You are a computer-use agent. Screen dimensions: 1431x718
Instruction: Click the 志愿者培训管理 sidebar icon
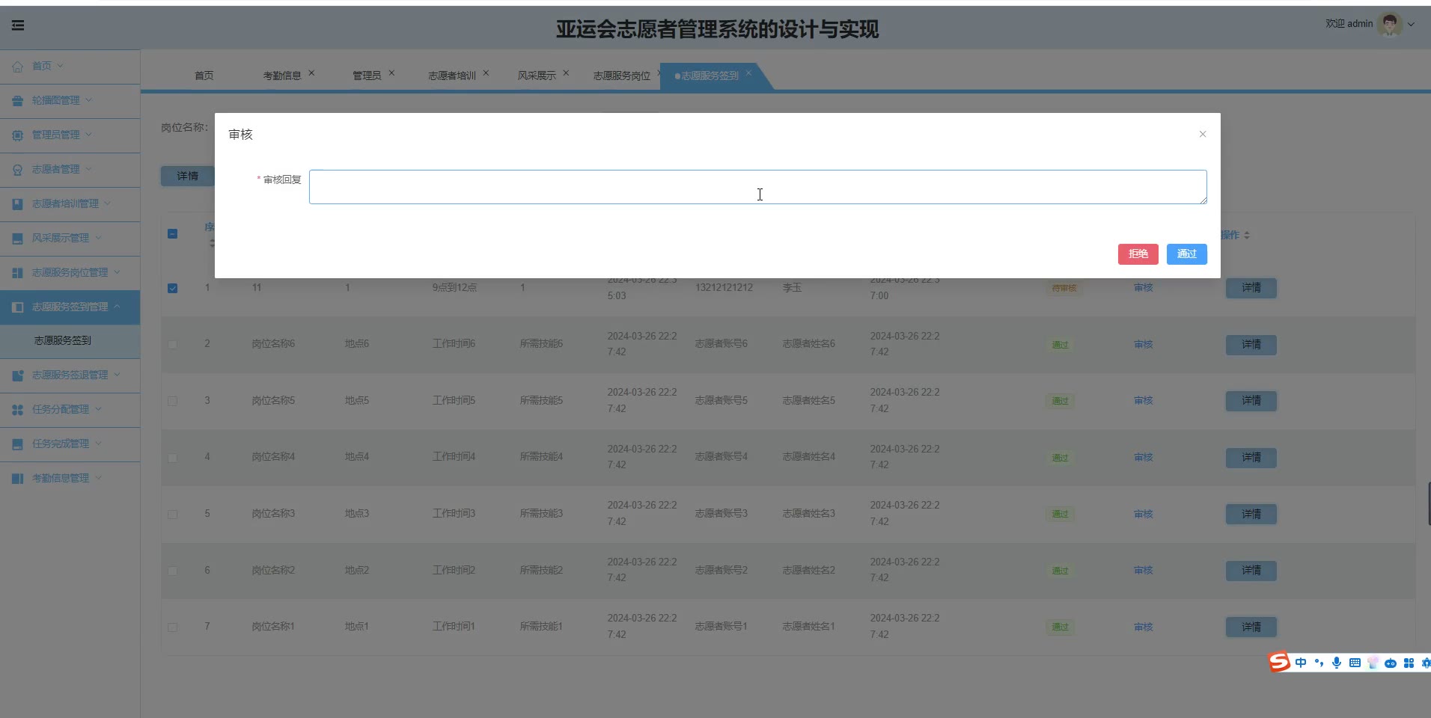click(18, 204)
